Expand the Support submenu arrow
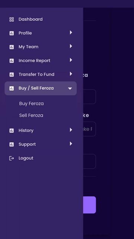The width and height of the screenshot is (134, 239). coord(71,143)
